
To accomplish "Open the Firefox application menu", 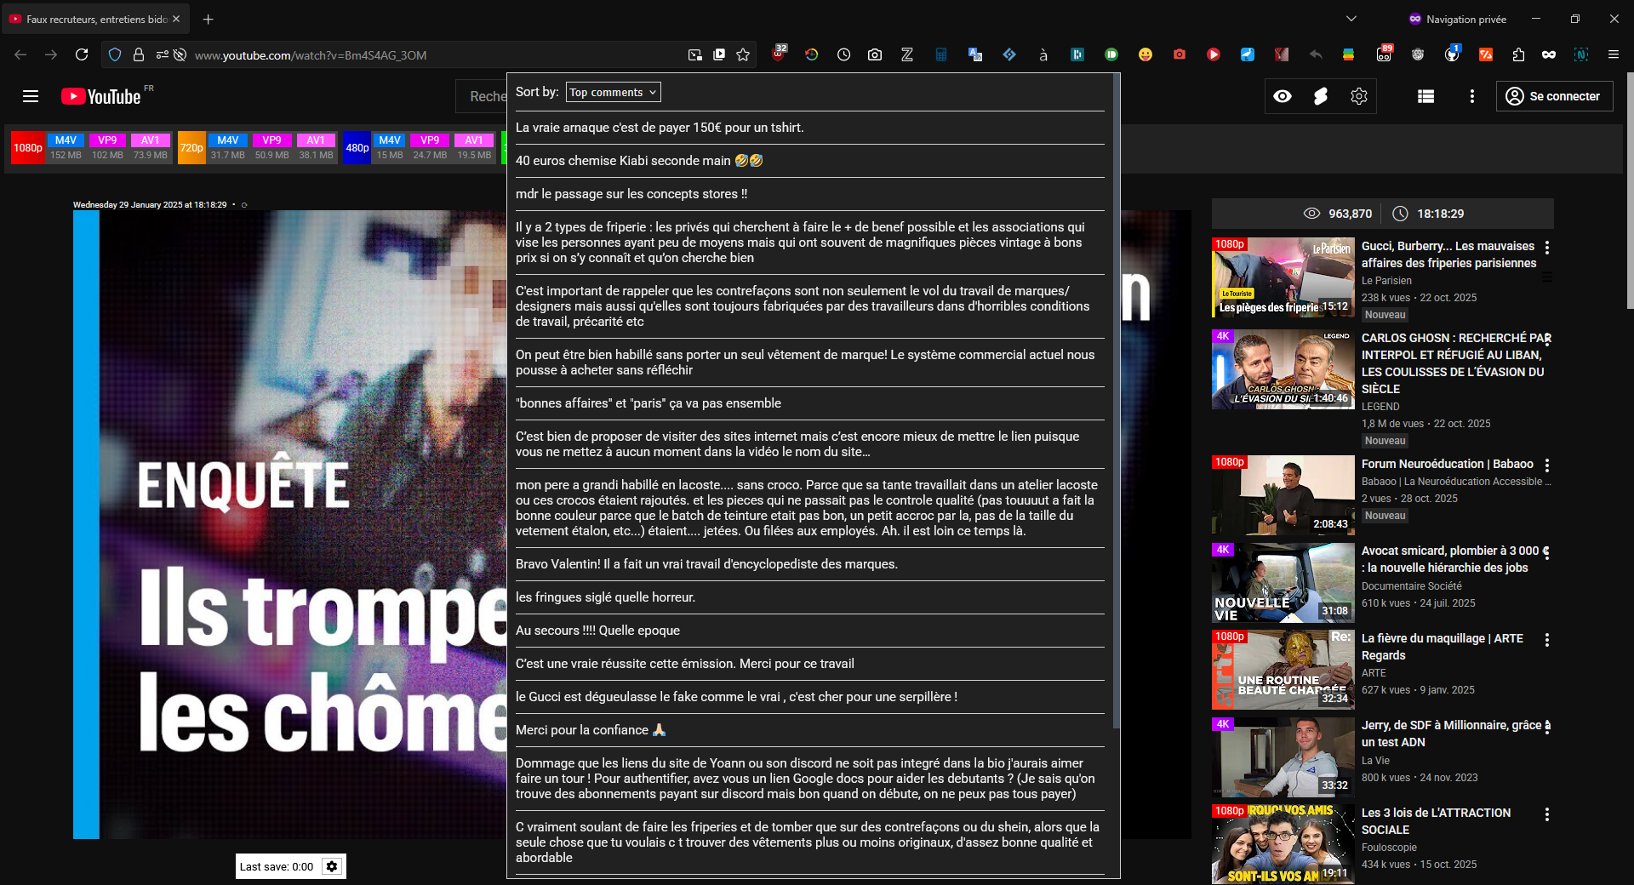I will tap(1613, 54).
